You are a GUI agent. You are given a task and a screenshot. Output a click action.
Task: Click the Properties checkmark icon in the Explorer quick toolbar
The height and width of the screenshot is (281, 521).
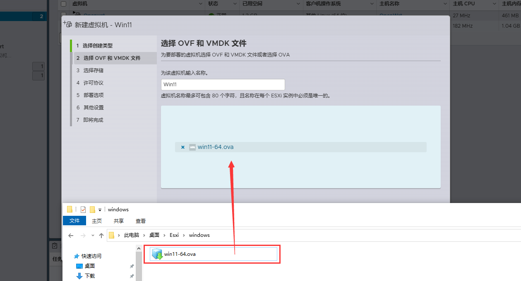[x=83, y=209]
